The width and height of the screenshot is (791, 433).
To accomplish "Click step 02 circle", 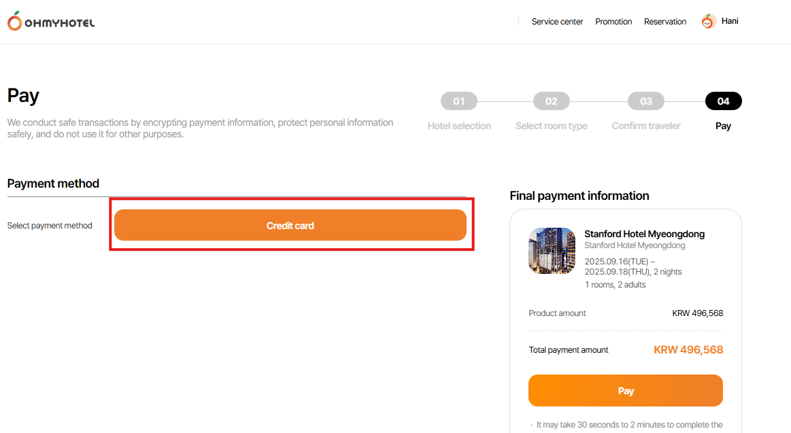I will [x=551, y=101].
